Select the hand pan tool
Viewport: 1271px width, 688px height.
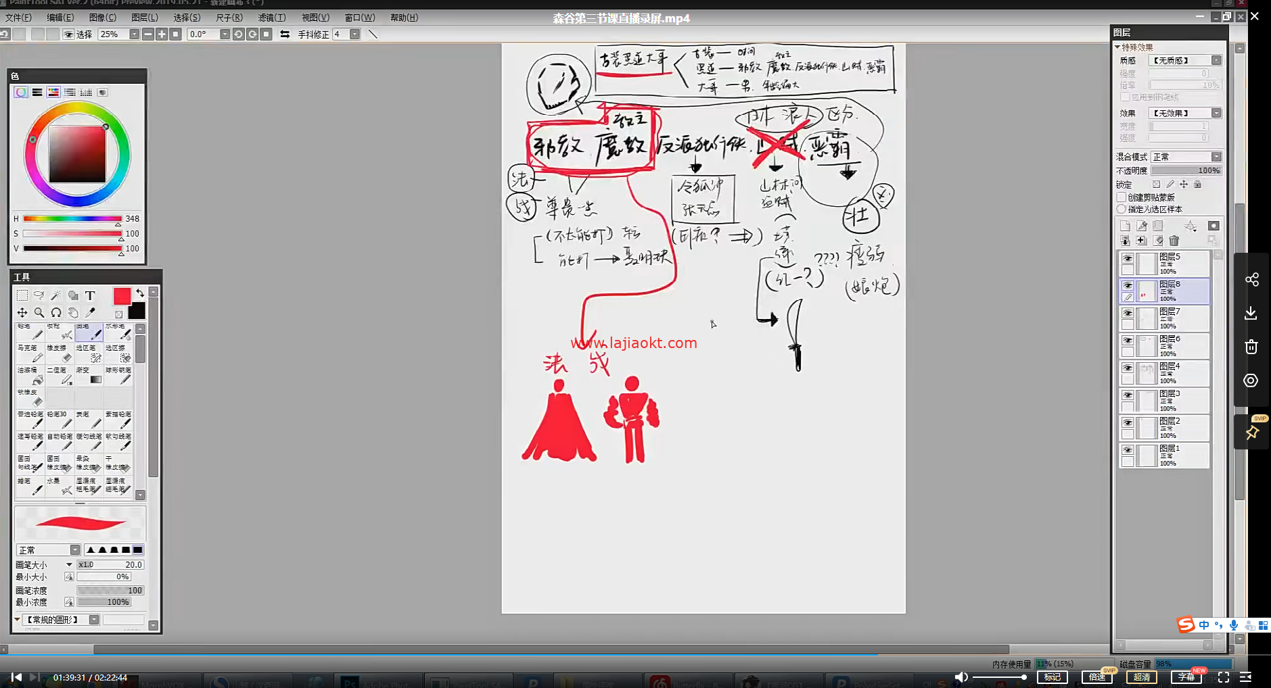coord(73,312)
